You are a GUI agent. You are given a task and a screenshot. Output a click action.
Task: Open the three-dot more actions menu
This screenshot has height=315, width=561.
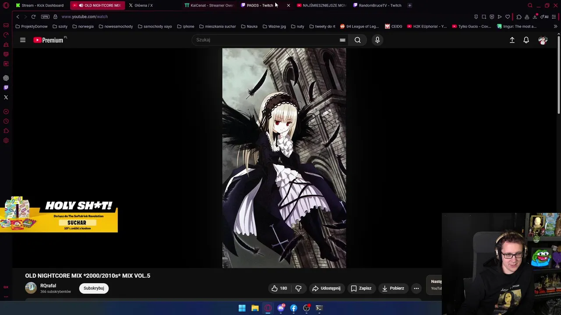pyautogui.click(x=416, y=288)
